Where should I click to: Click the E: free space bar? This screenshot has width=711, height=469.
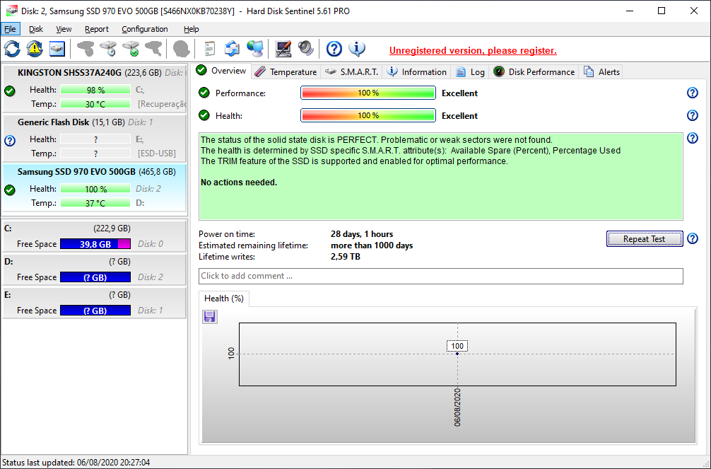(95, 311)
